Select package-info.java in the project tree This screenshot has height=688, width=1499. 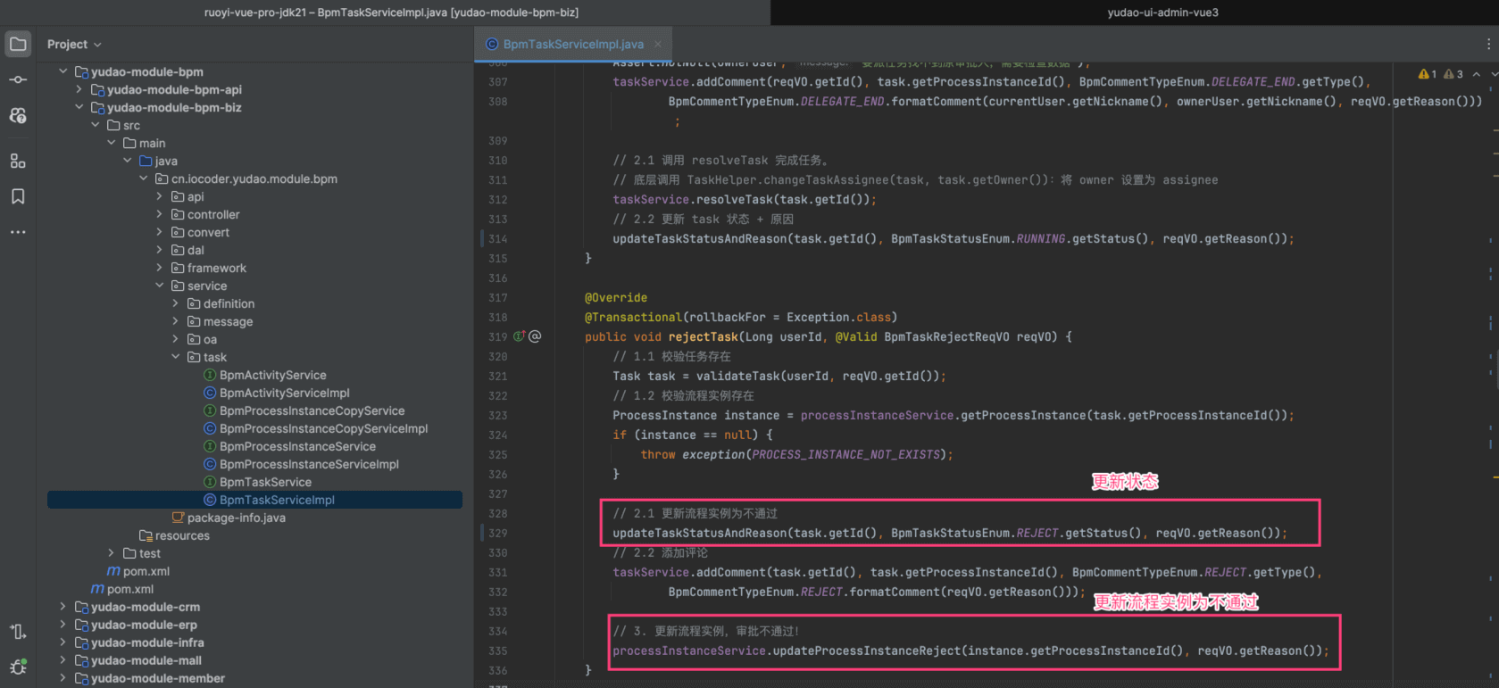pos(236,518)
